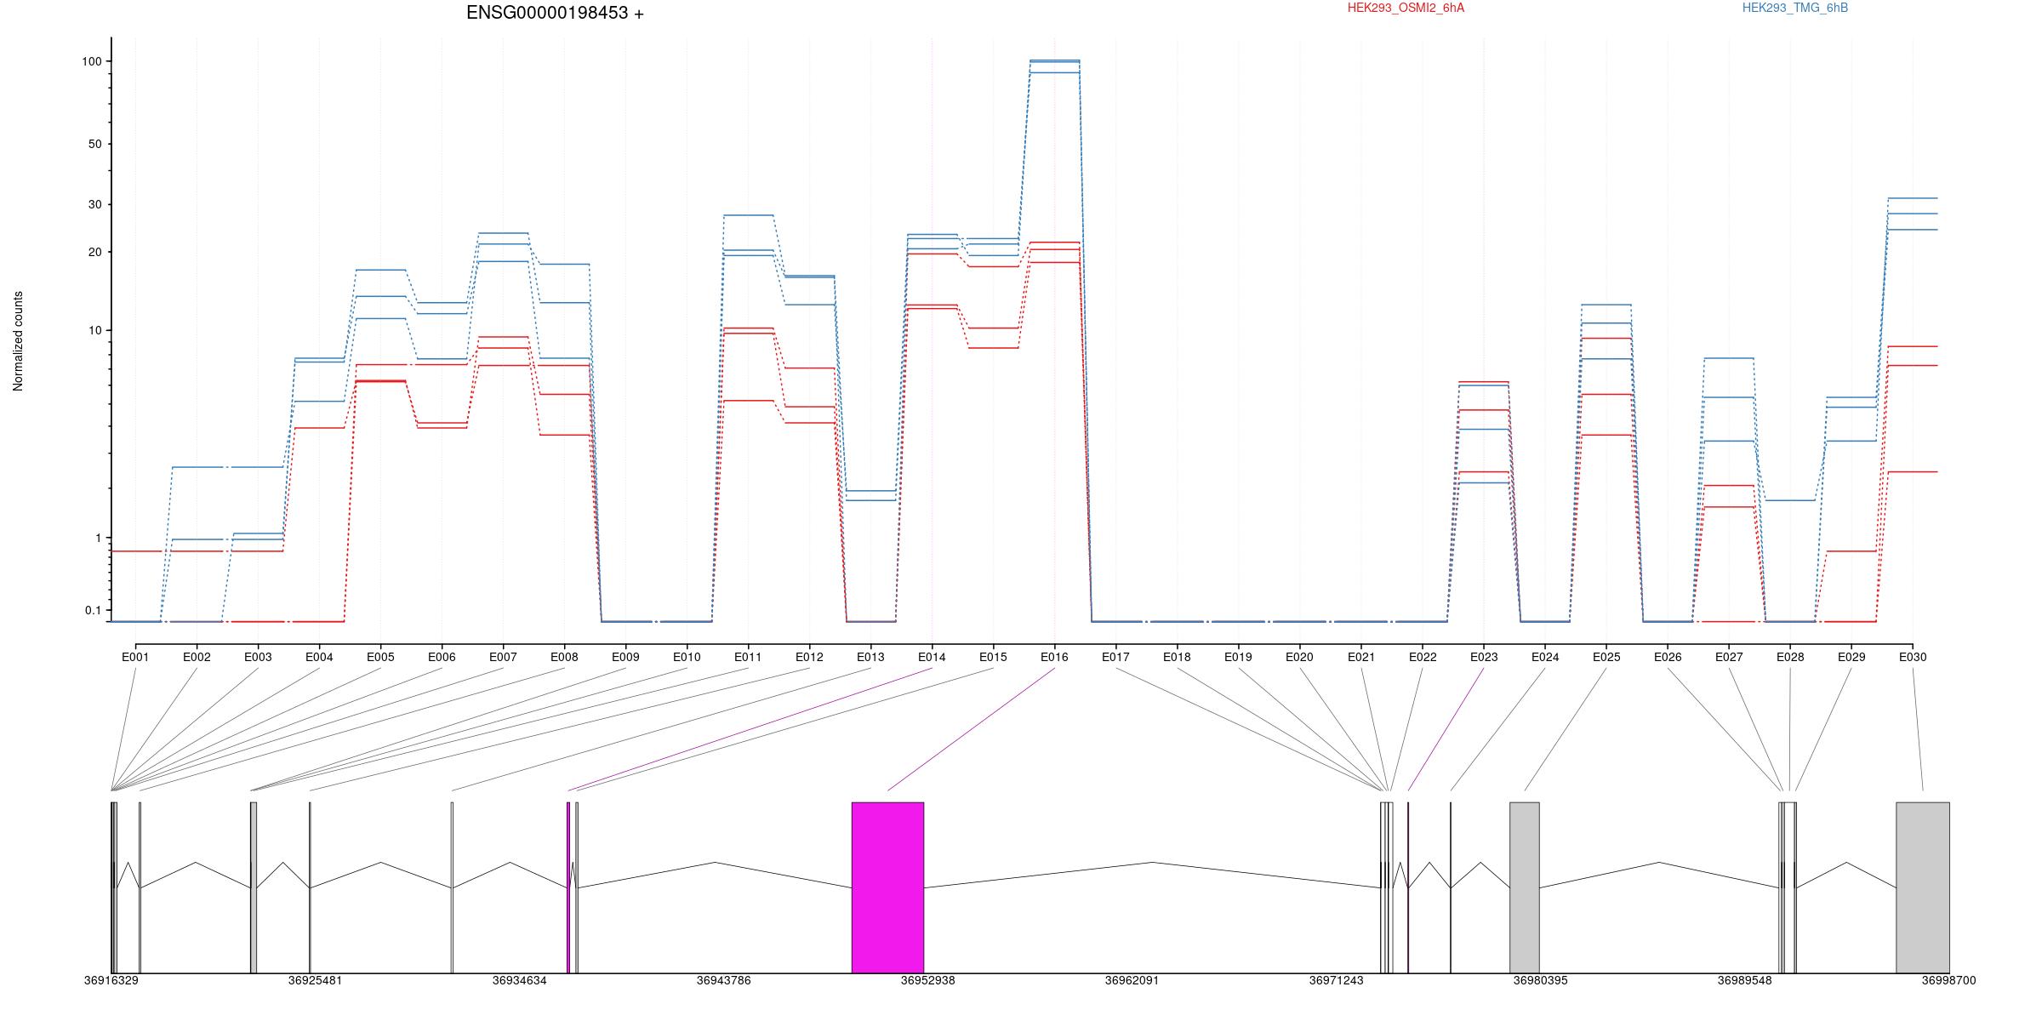The width and height of the screenshot is (2042, 1021).
Task: Click exon label E024
Action: click(1544, 657)
